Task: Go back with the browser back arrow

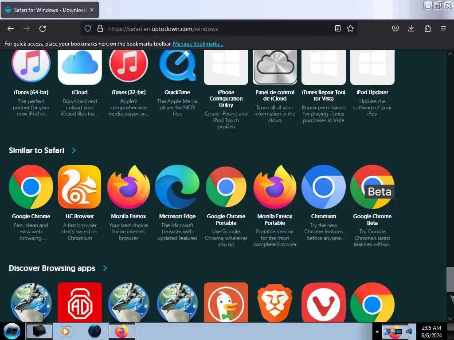Action: [x=11, y=29]
